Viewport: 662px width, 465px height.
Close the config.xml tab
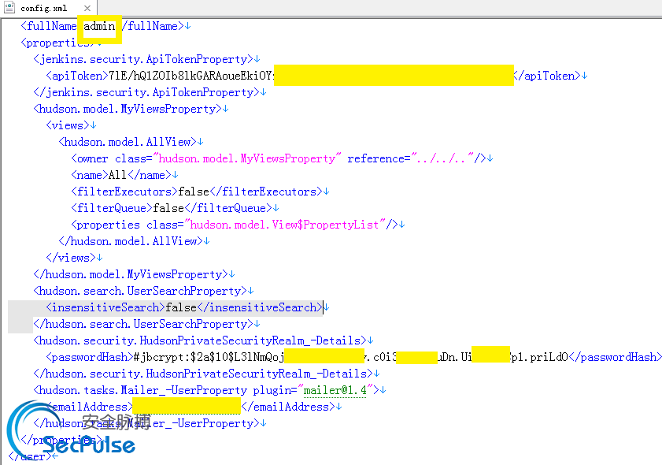(x=87, y=8)
